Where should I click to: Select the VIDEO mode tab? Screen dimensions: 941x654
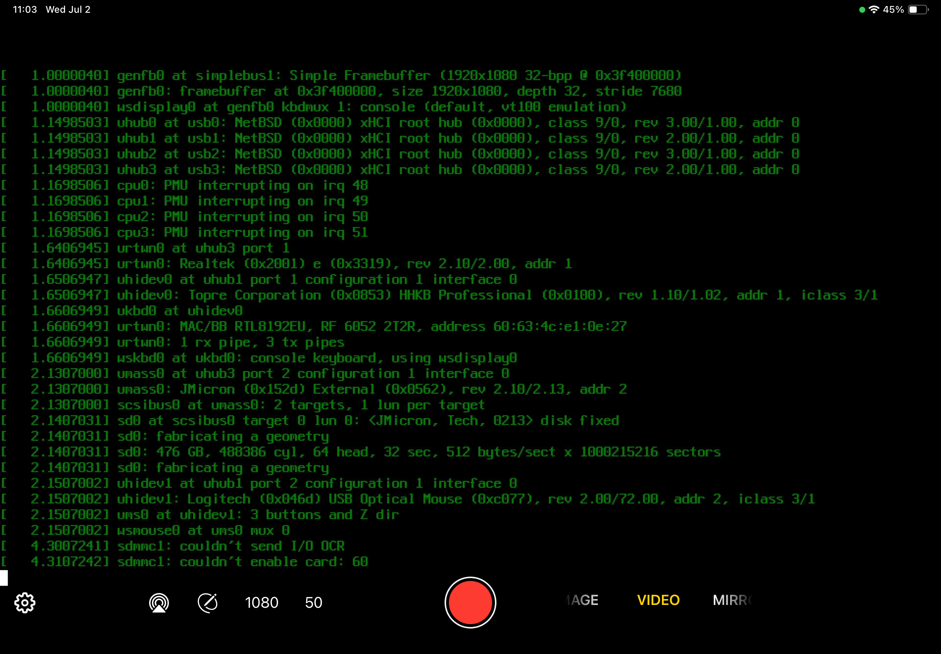tap(658, 600)
